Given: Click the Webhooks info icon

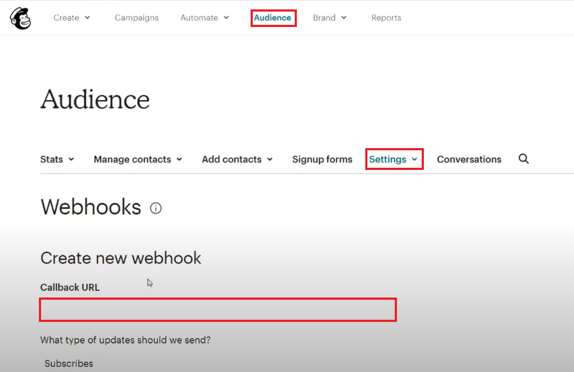Looking at the screenshot, I should pyautogui.click(x=156, y=208).
